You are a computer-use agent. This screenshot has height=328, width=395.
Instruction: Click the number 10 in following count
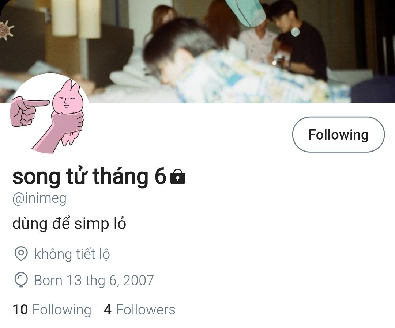(20, 310)
